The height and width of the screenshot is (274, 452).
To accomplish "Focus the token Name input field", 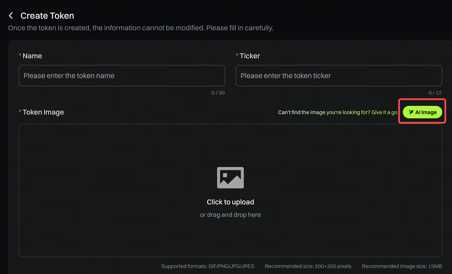I will click(122, 76).
